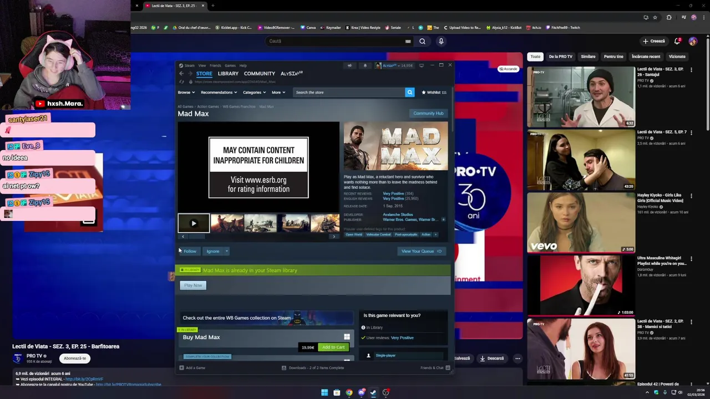Open the Steam account name and wallet dropdown
The image size is (710, 399).
pyautogui.click(x=397, y=65)
